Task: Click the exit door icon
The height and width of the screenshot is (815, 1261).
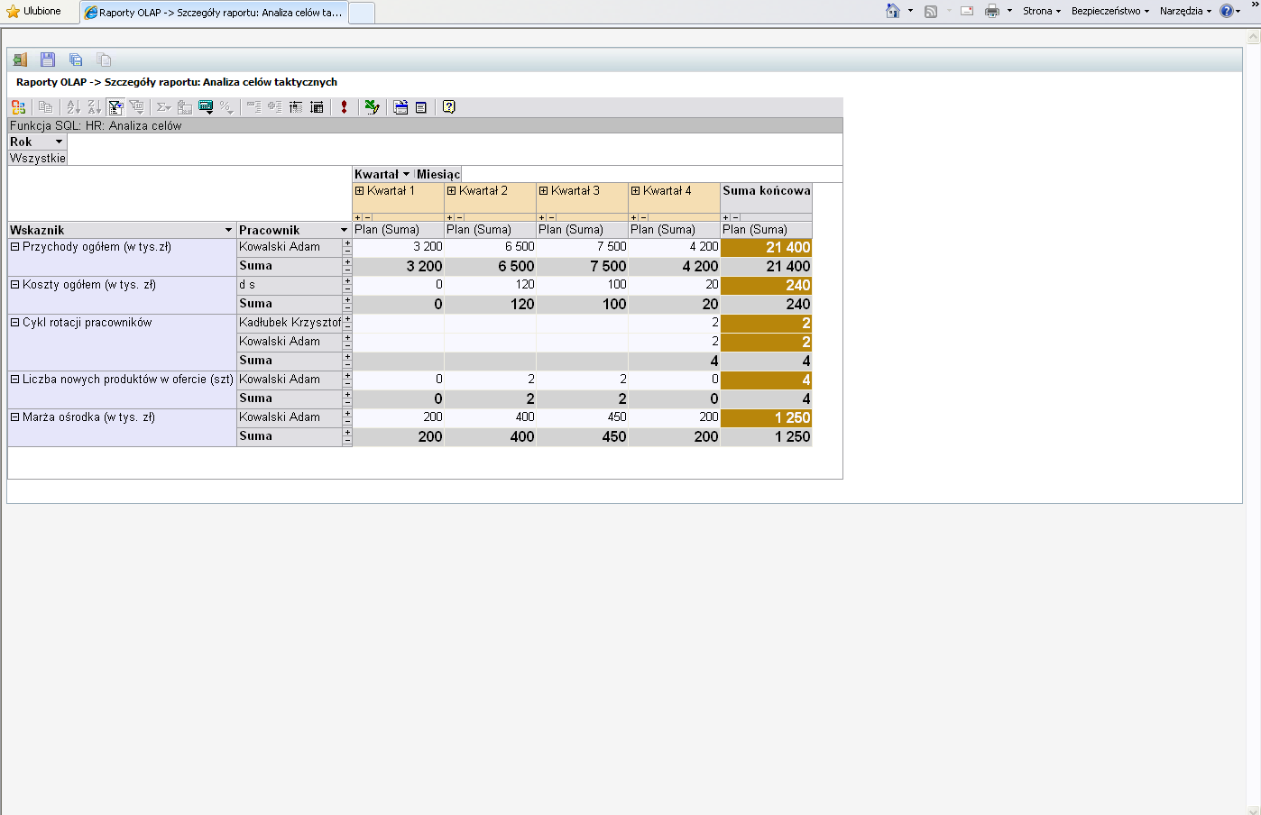Action: tap(20, 60)
